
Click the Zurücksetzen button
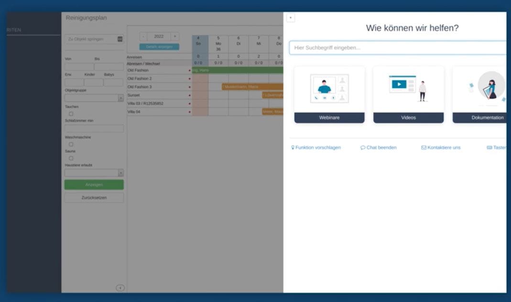(x=94, y=197)
